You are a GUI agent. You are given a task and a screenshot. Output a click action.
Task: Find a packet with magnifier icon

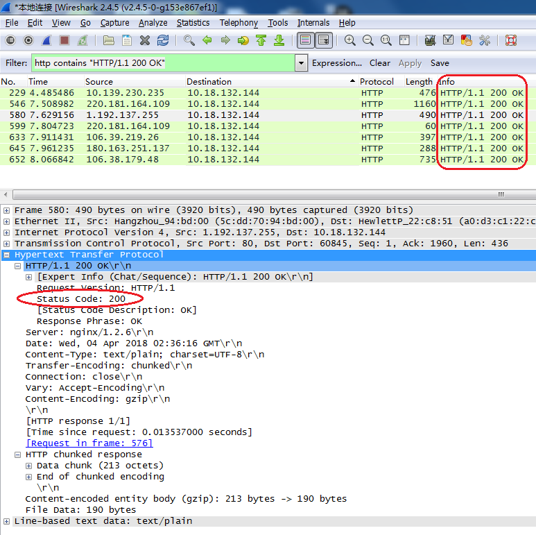tap(189, 40)
